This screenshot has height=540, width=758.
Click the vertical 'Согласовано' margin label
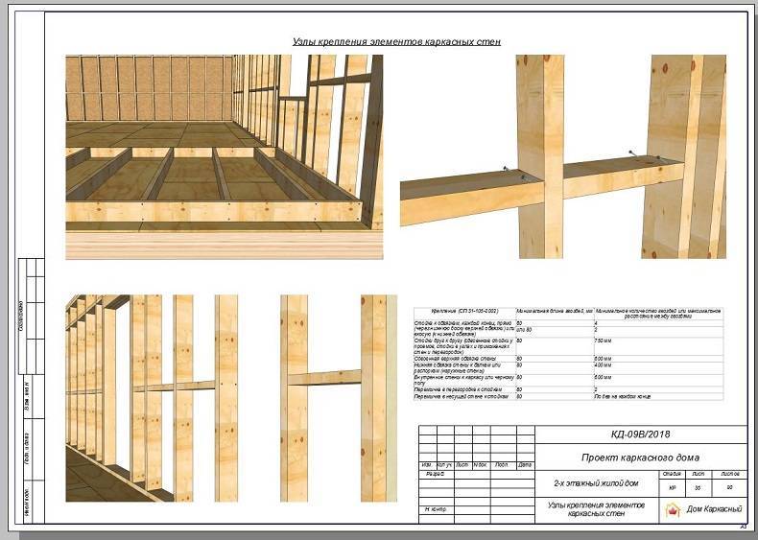[x=21, y=317]
